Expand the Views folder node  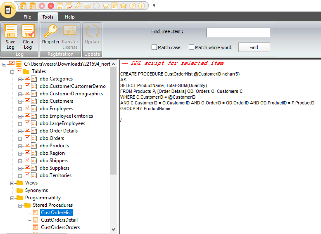[12, 183]
